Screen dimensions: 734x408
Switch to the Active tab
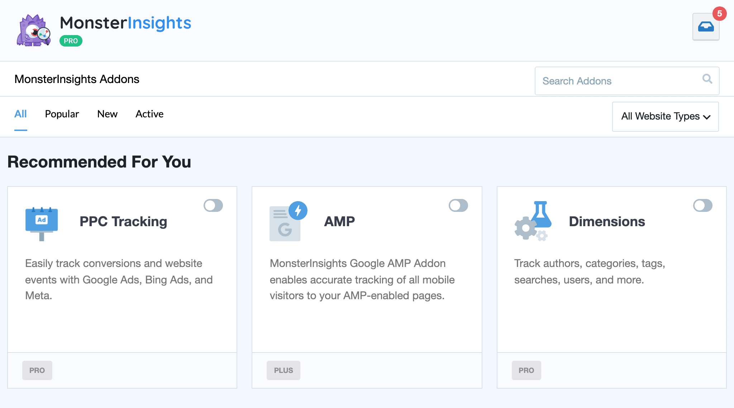(149, 114)
